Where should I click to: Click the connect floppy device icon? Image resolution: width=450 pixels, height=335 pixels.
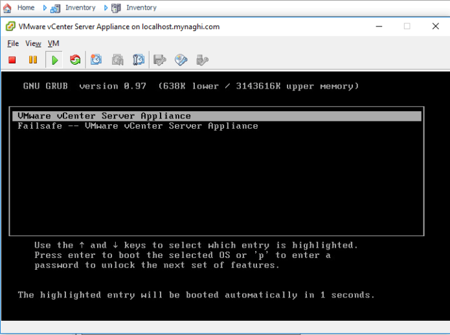[x=159, y=60]
